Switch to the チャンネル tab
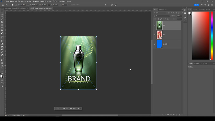 tap(161, 9)
